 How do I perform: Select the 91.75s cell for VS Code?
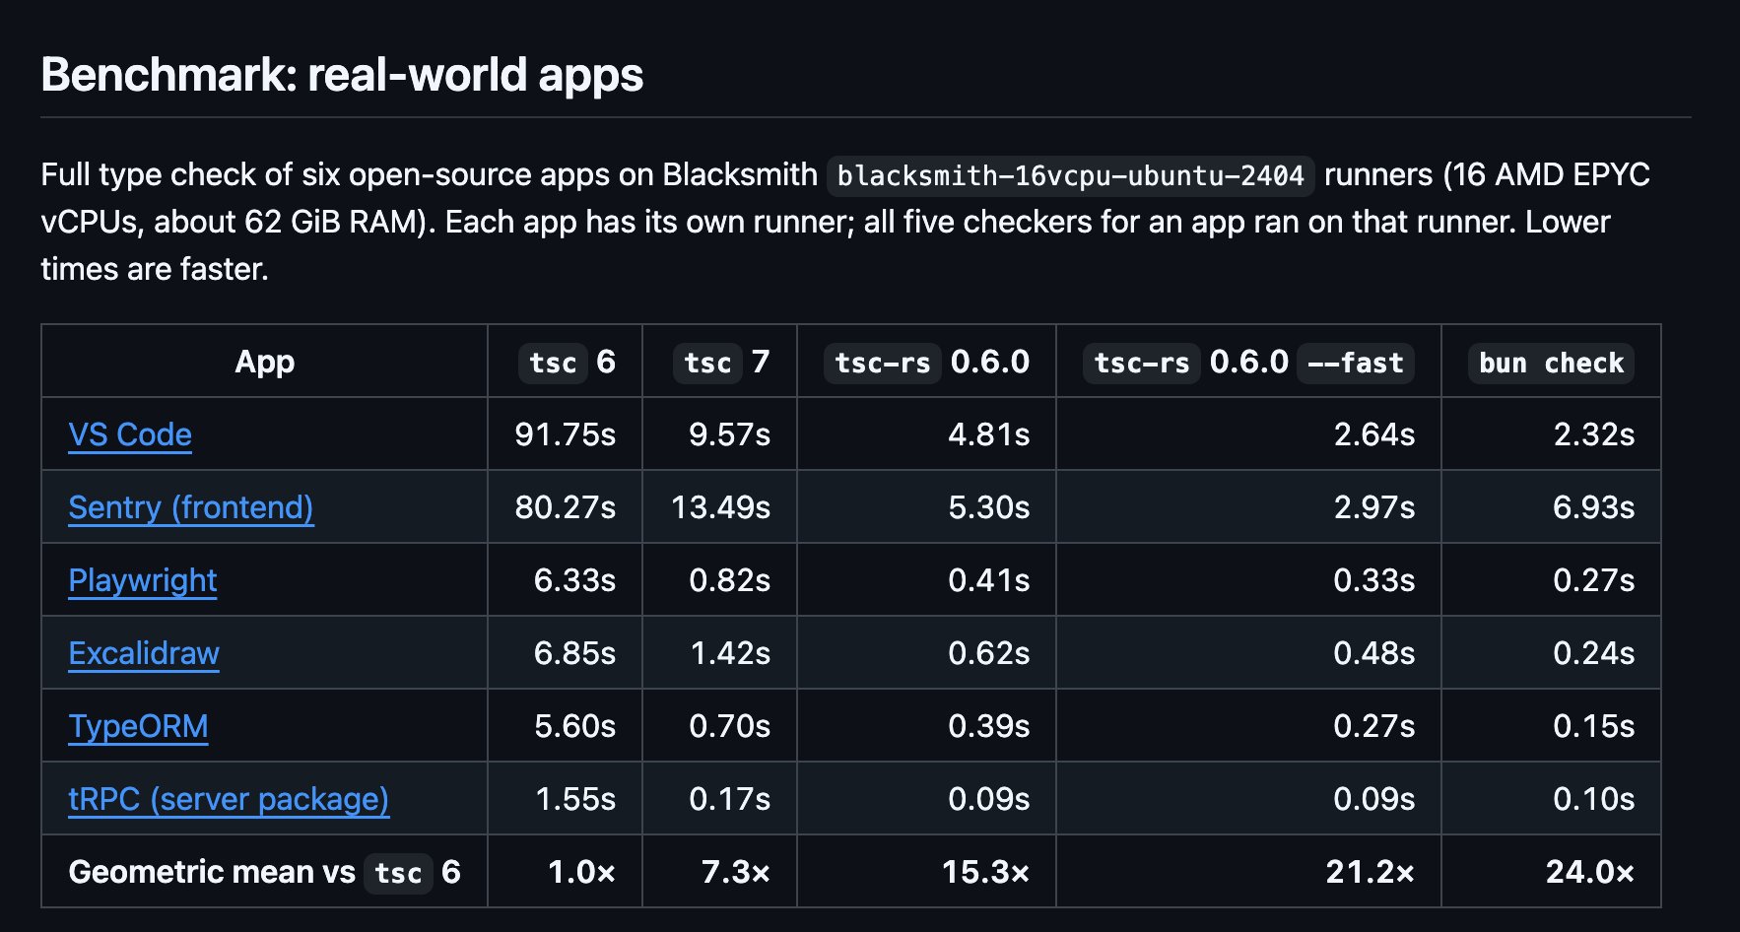tap(565, 434)
